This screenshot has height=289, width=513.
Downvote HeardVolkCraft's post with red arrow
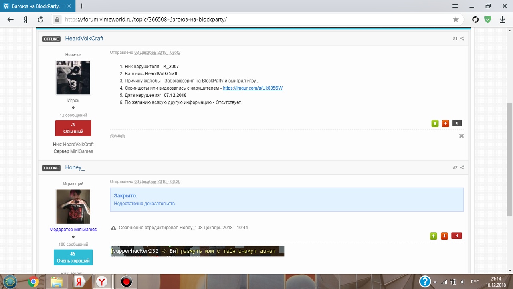[445, 124]
